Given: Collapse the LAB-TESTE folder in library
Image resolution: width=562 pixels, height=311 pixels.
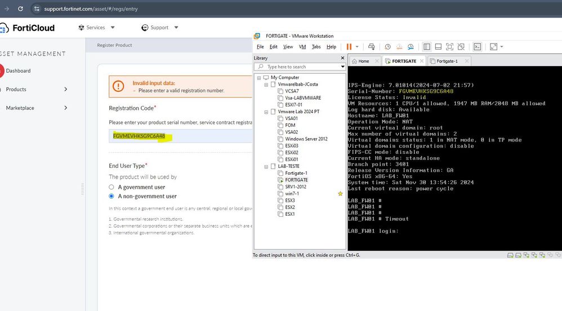Looking at the screenshot, I should (x=266, y=166).
